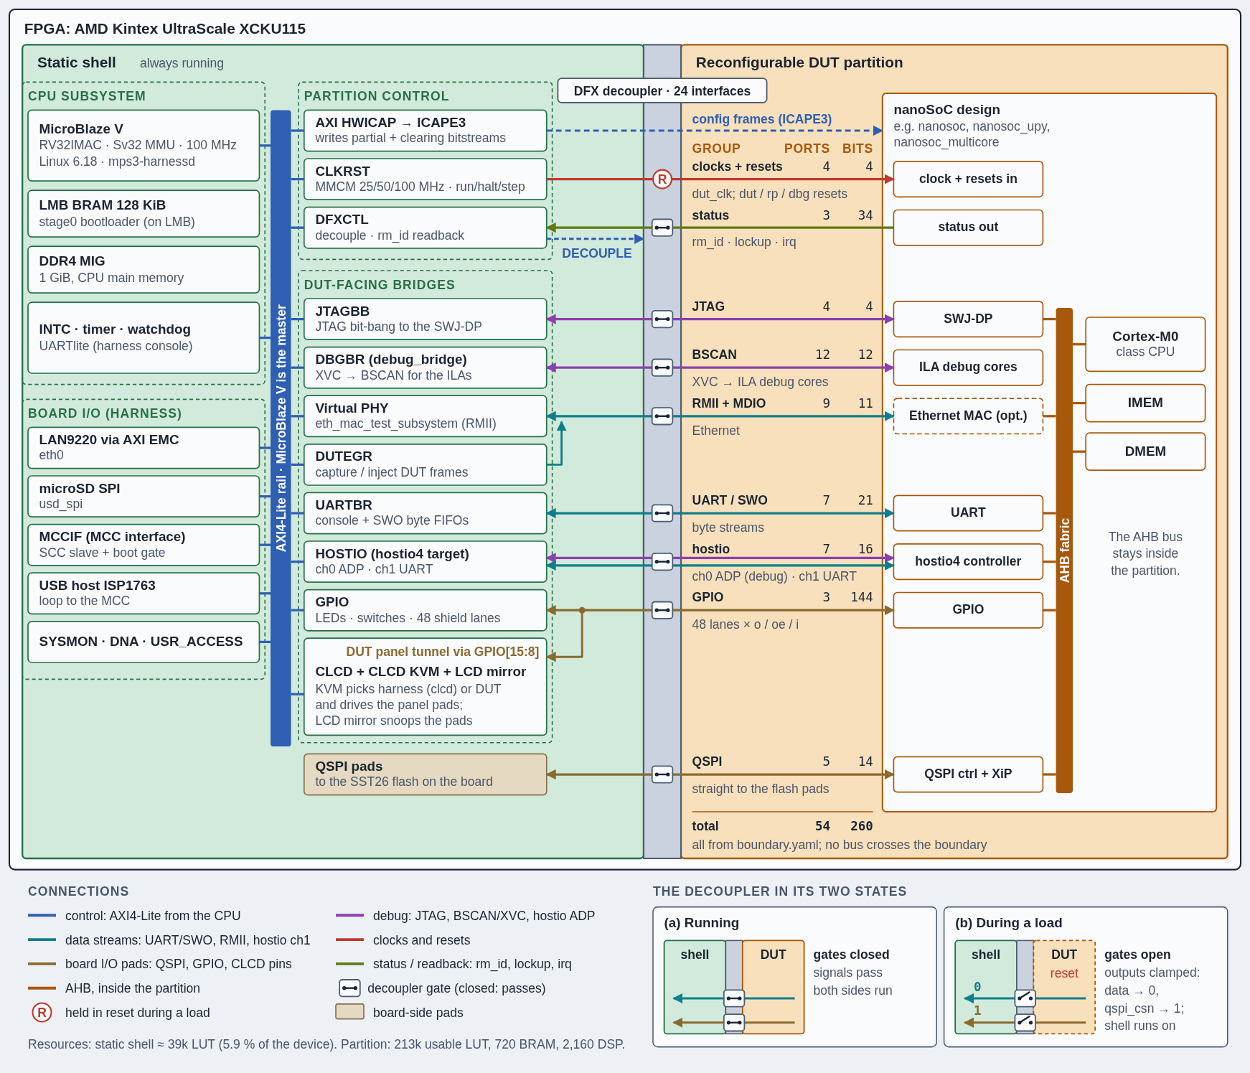Viewport: 1250px width, 1073px height.
Task: Click the decoupler gate on the QSPI line
Action: pos(662,774)
